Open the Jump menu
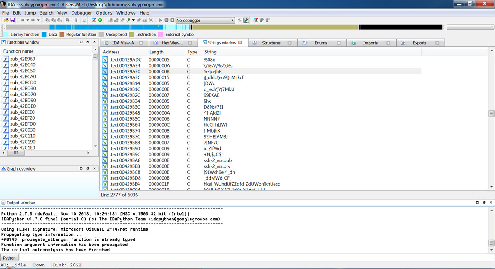The width and height of the screenshot is (495, 269). (30, 13)
